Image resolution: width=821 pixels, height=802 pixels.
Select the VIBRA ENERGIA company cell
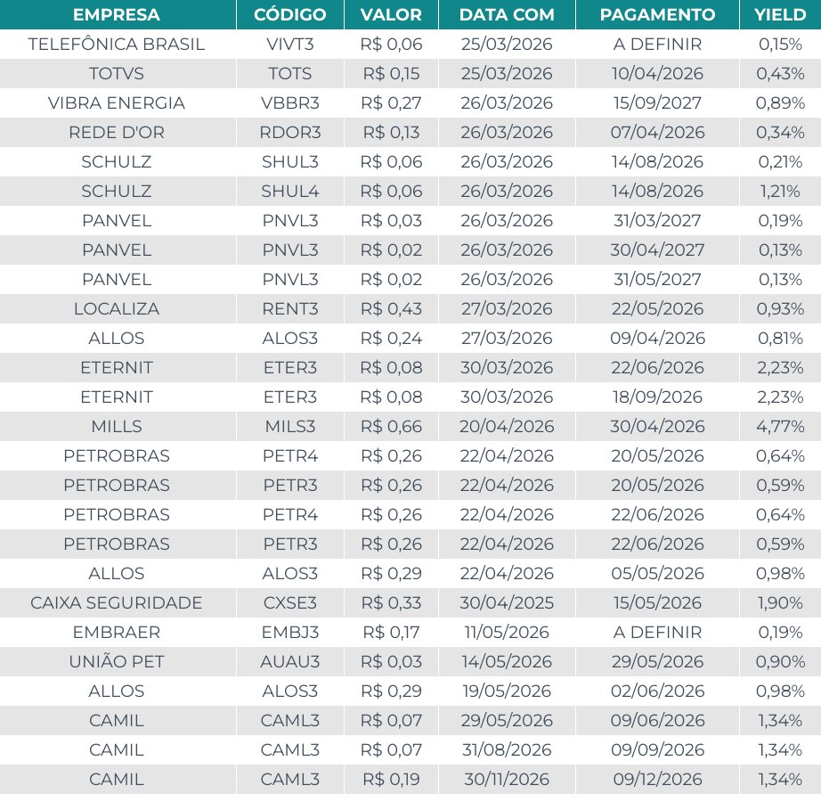coord(117,102)
